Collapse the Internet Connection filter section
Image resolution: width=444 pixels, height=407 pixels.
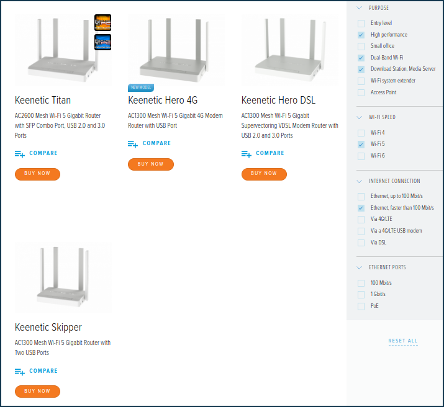359,181
